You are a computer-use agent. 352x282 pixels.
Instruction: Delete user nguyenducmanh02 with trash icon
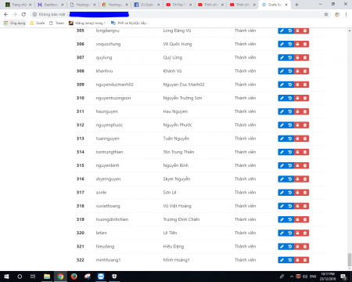(305, 85)
